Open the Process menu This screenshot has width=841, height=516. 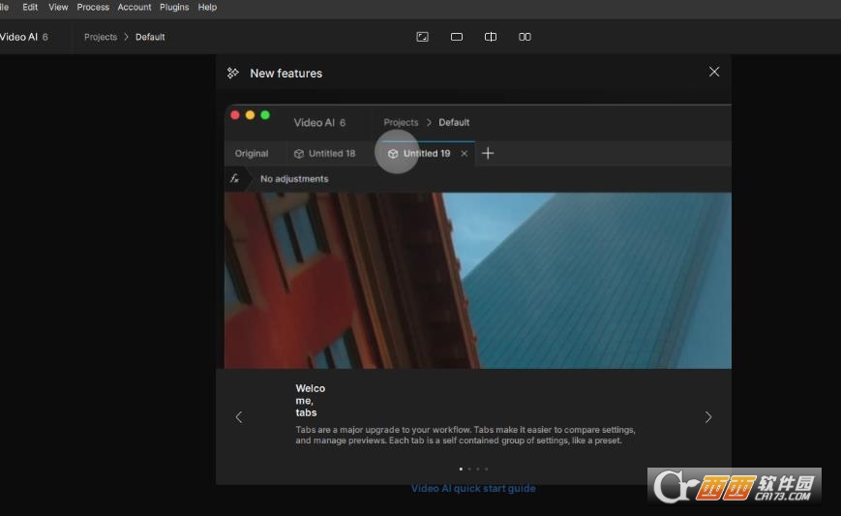(x=93, y=7)
